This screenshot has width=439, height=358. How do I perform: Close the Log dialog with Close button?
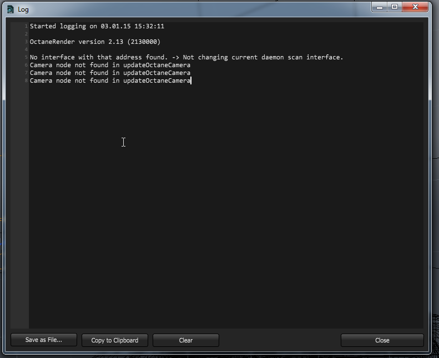coord(382,340)
